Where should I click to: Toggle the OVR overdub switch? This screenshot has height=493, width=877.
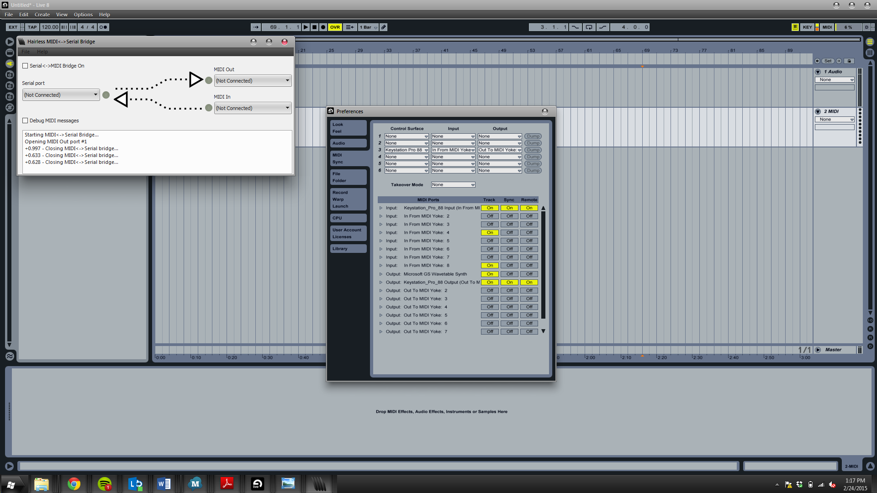335,27
